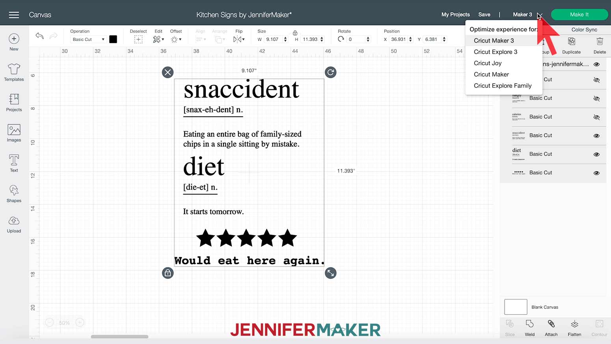This screenshot has width=611, height=344.
Task: Click the Rotate value stepper arrows
Action: pyautogui.click(x=368, y=39)
